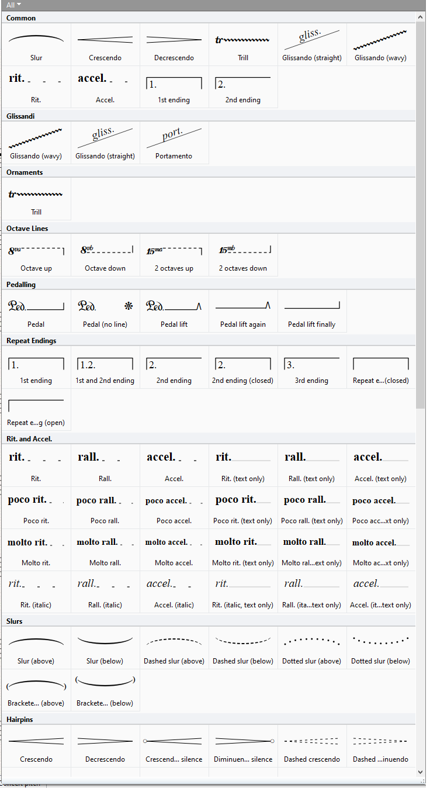Select the Rall. line
The height and width of the screenshot is (788, 430).
[x=105, y=465]
